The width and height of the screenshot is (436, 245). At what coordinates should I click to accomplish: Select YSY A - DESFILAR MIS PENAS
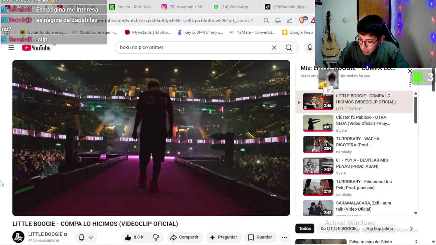tap(354, 166)
